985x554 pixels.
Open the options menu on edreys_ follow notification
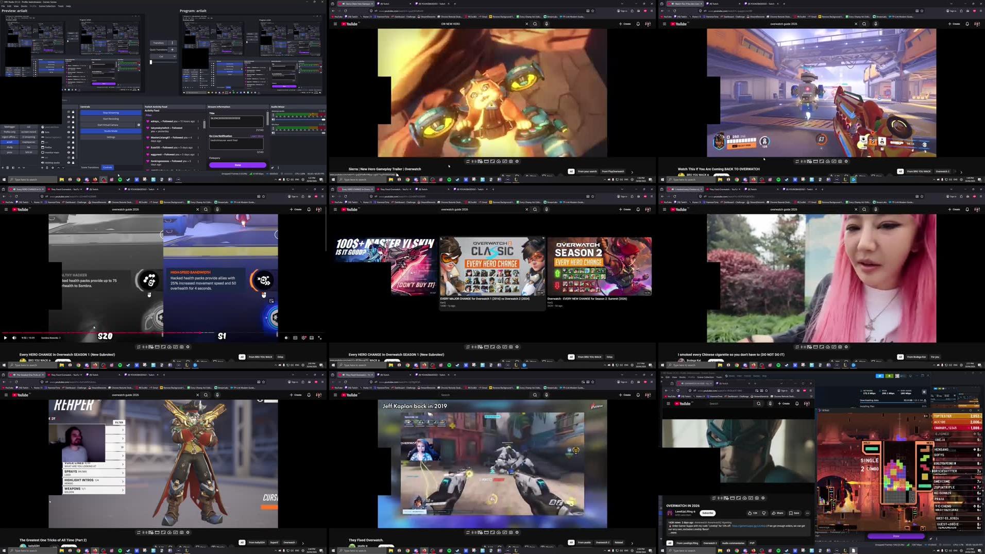tap(198, 121)
